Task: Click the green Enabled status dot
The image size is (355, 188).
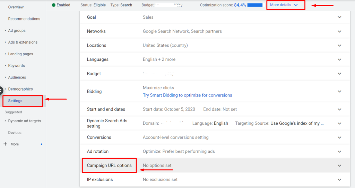Action: [x=54, y=5]
